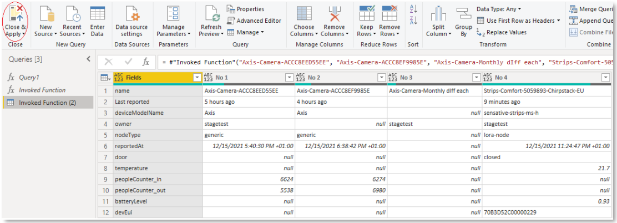Click Remove Rows
Screen dimensions: 617x223
point(389,21)
